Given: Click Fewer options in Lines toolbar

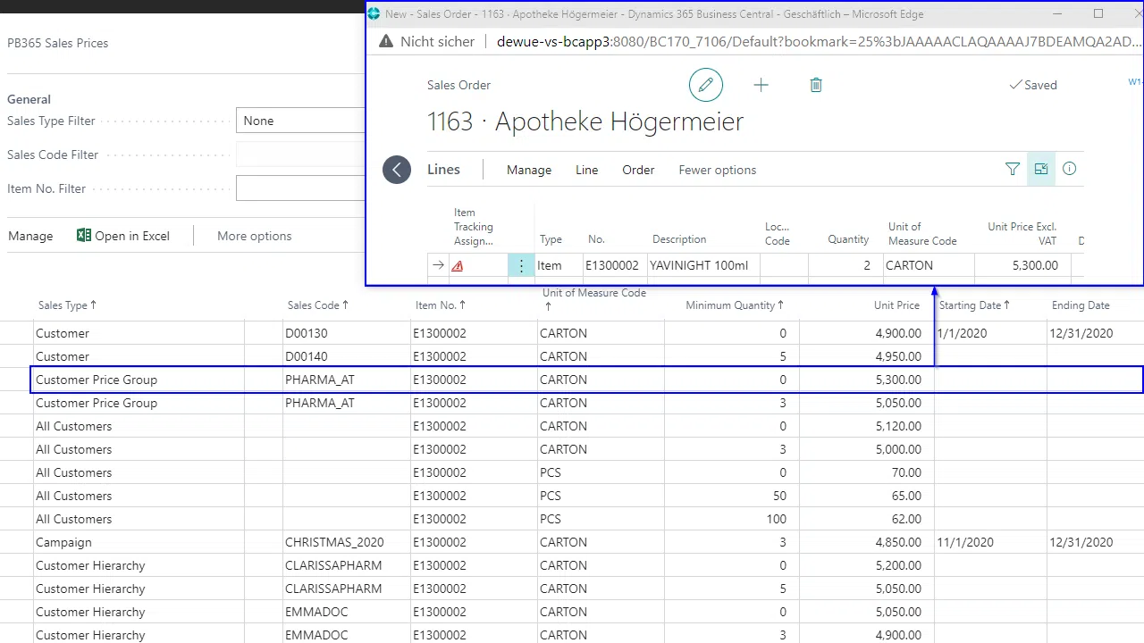Looking at the screenshot, I should click(718, 170).
